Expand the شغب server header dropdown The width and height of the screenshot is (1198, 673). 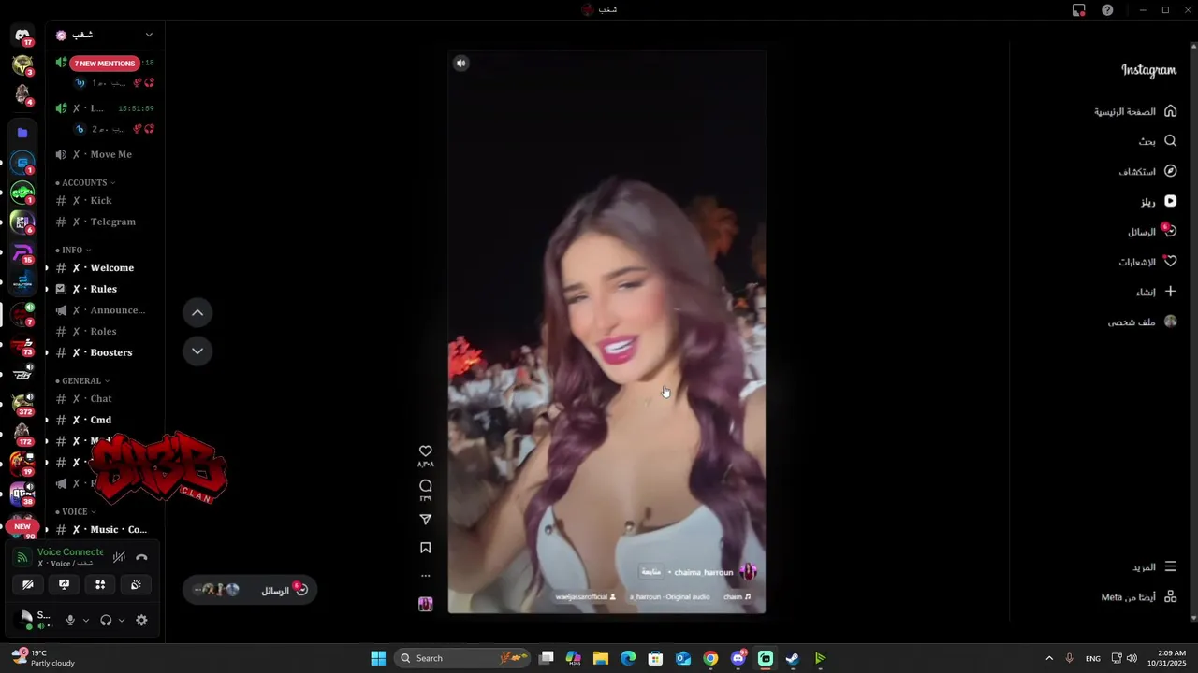[x=148, y=35]
